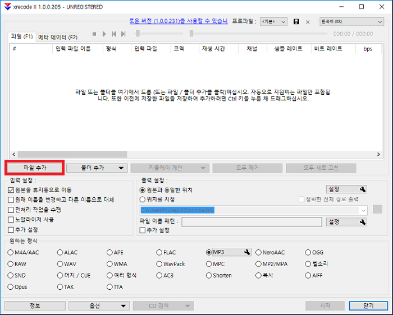
Task: Check 전처리 작업을 수행 option
Action: (11, 210)
